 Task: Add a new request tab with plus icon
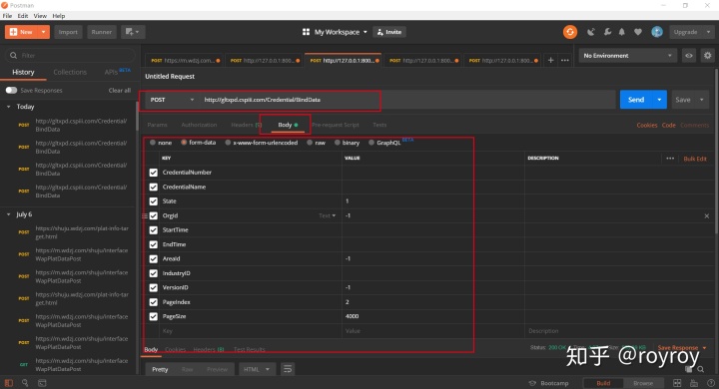550,60
